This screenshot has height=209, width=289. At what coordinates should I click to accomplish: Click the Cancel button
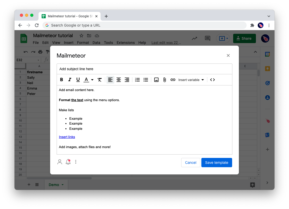(x=191, y=163)
